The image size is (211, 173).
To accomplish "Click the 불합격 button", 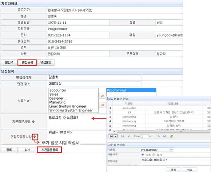I will [x=9, y=62].
